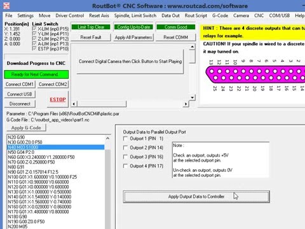Check Outport 3 (PIN 16)
The height and width of the screenshot is (229, 305).
tap(125, 157)
